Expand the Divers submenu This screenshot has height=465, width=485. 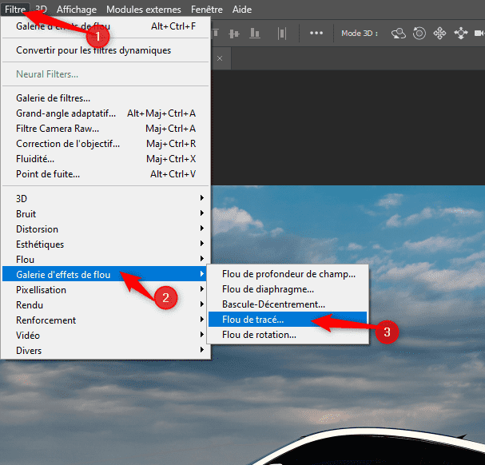[105, 351]
